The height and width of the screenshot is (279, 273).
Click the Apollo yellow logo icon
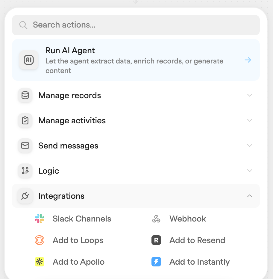pyautogui.click(x=40, y=262)
